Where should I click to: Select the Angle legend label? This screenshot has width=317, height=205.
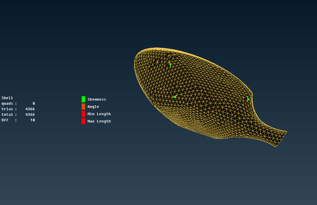[x=93, y=107]
